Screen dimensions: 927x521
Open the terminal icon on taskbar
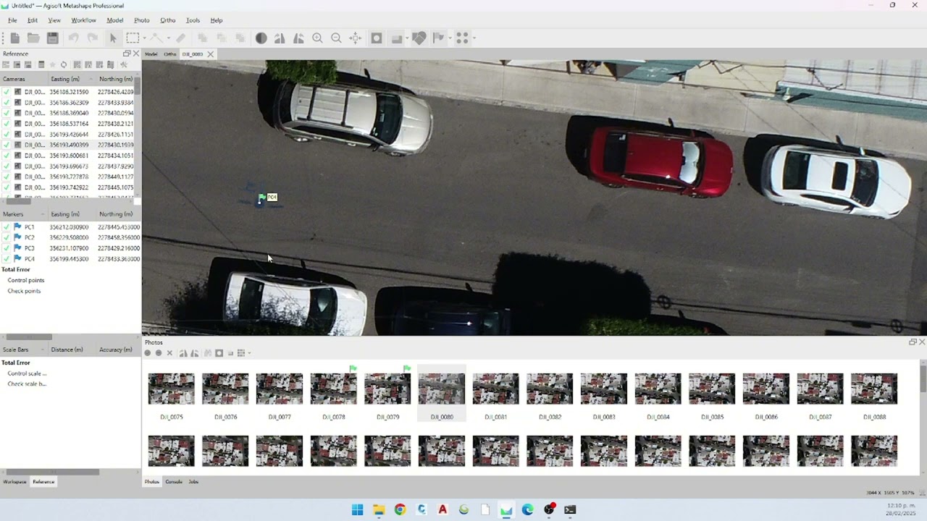click(570, 509)
